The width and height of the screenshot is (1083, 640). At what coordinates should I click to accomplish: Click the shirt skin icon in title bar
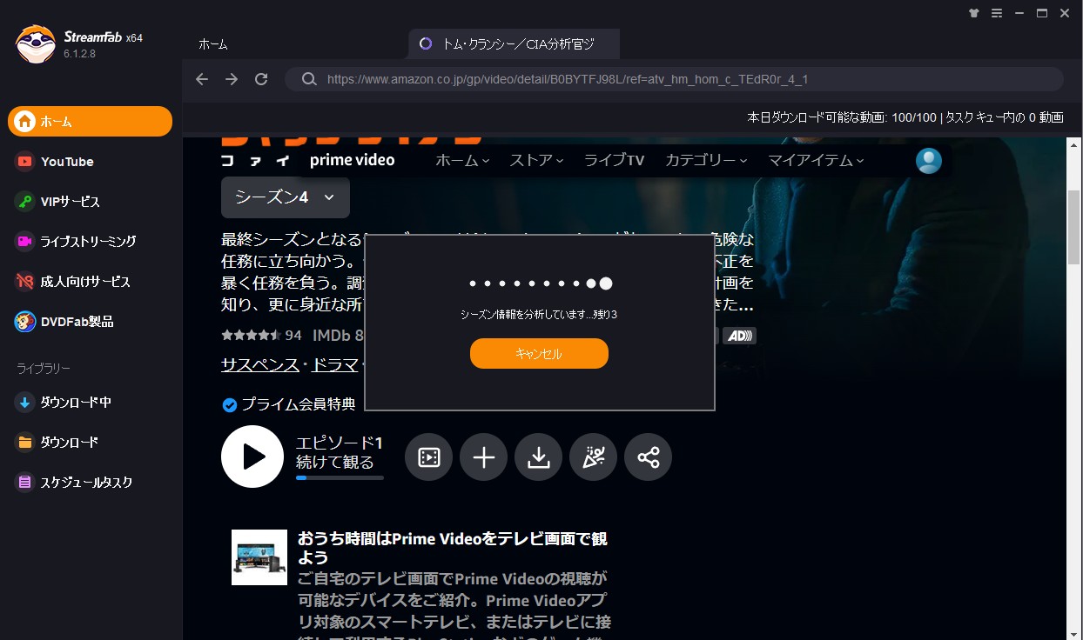click(974, 13)
